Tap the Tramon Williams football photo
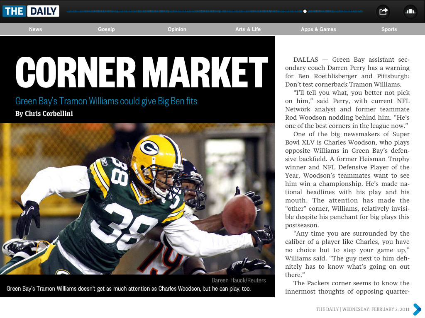Viewport: 425px width, 318px height. [x=137, y=199]
